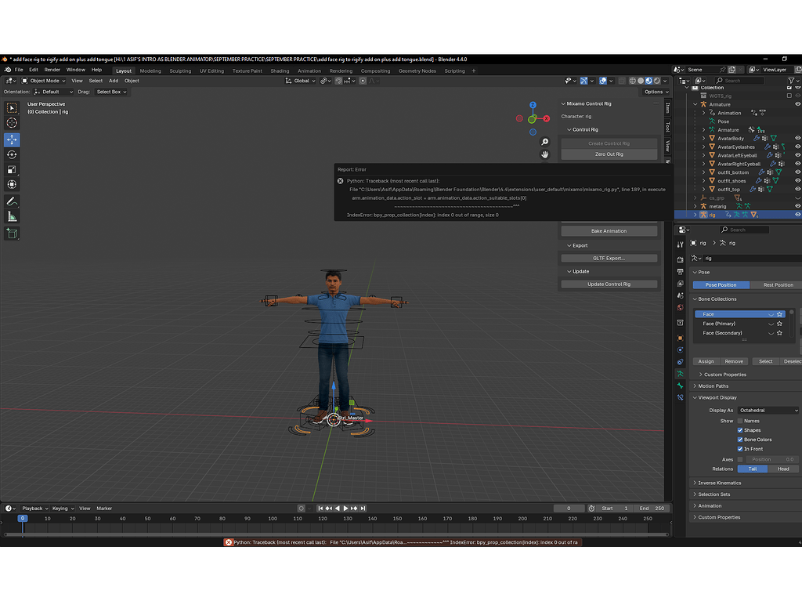Open the Physics properties tab
The height and width of the screenshot is (601, 802).
tap(680, 350)
